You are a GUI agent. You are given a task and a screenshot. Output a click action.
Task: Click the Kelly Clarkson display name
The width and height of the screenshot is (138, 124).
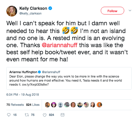pos(33,8)
